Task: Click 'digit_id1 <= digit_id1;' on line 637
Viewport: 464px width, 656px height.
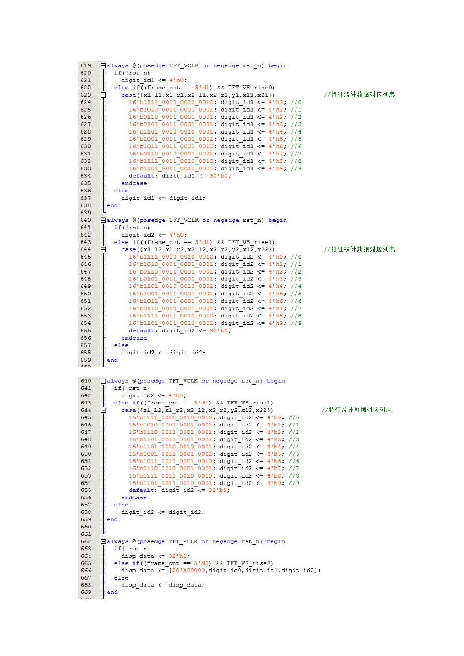Action: click(x=163, y=198)
